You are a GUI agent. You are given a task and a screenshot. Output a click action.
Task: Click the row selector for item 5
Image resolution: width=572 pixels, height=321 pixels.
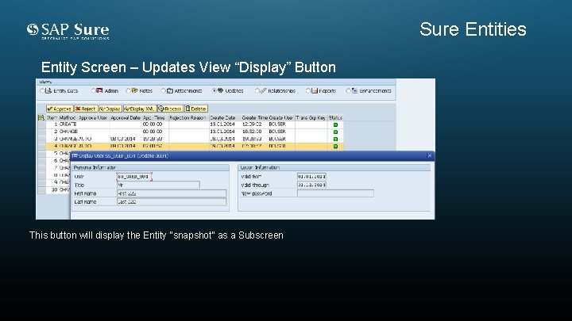pyautogui.click(x=41, y=154)
